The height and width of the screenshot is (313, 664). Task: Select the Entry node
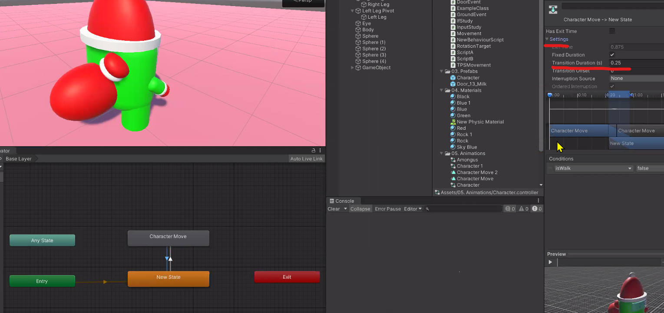(x=42, y=281)
